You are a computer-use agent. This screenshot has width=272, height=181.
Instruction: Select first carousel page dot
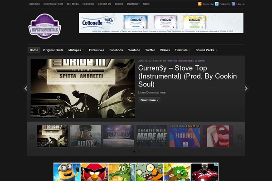134,152
